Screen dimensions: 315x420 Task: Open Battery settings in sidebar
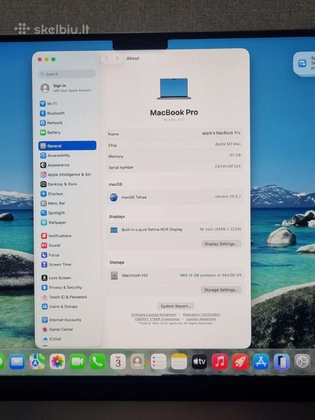point(50,133)
